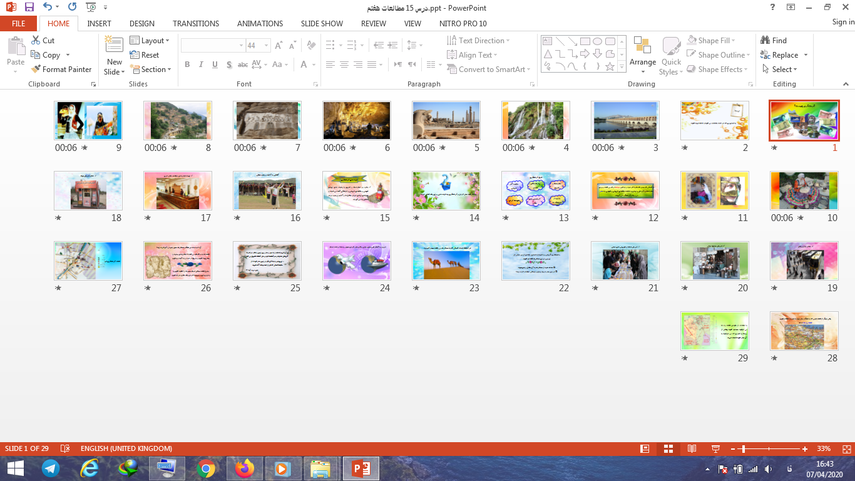Toggle the Normal view button in status bar

[x=645, y=449]
